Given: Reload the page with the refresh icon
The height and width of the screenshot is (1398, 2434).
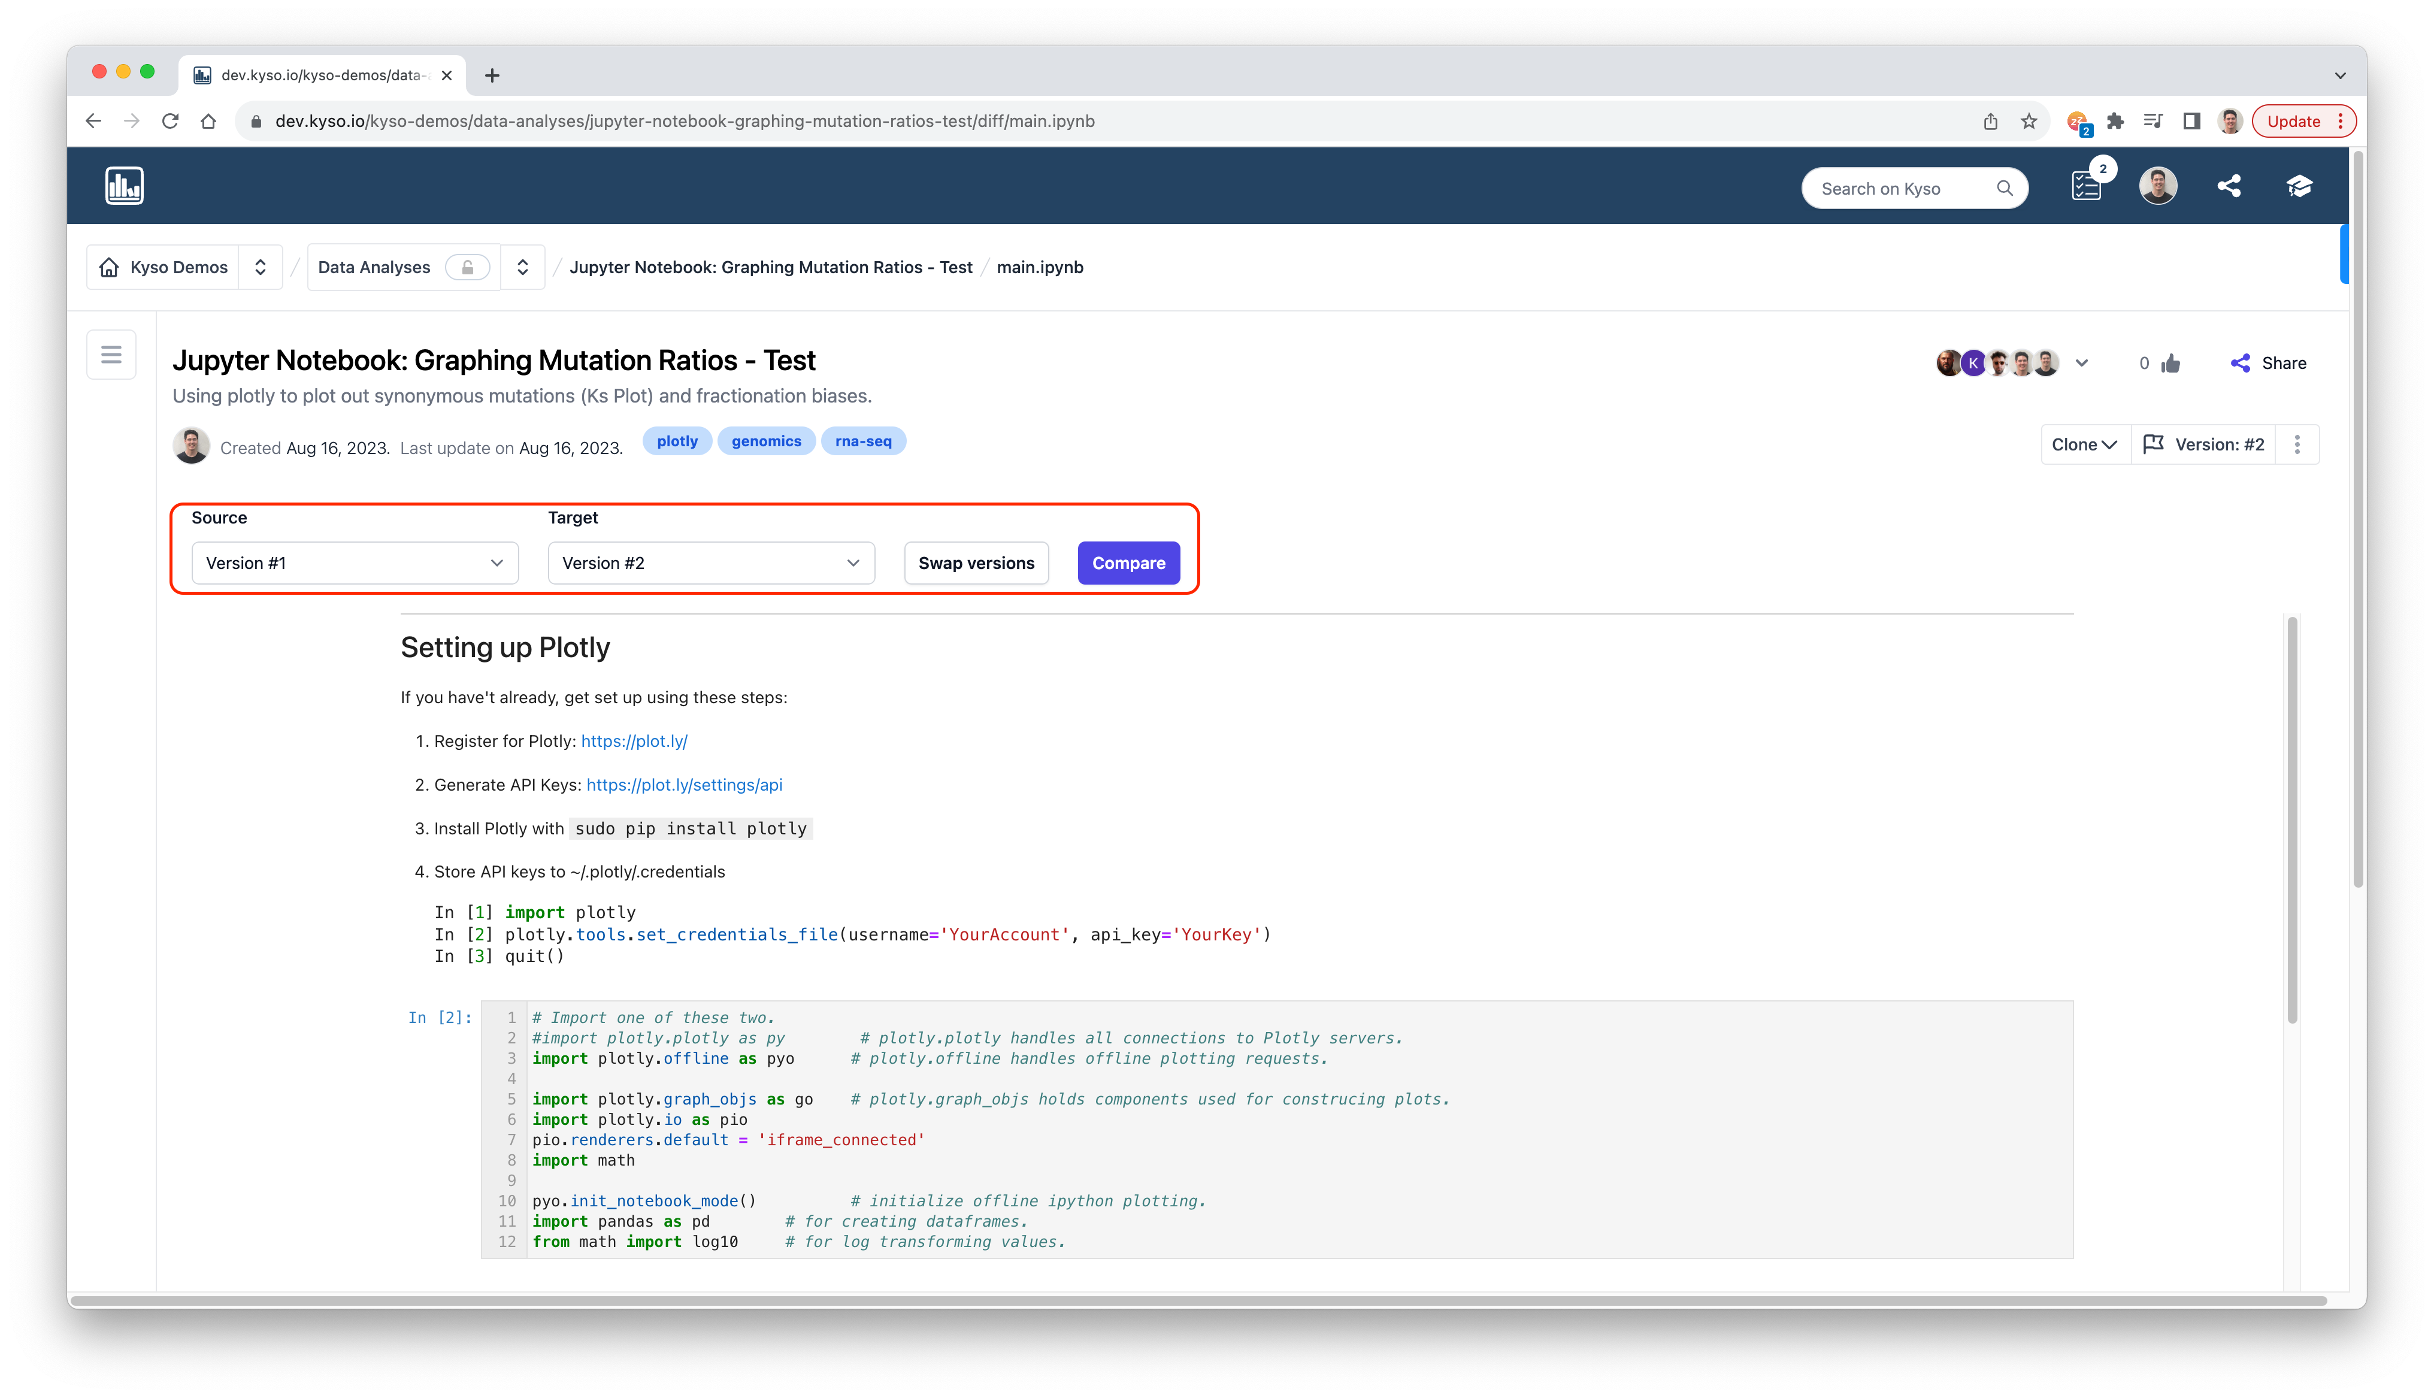Looking at the screenshot, I should coord(170,121).
